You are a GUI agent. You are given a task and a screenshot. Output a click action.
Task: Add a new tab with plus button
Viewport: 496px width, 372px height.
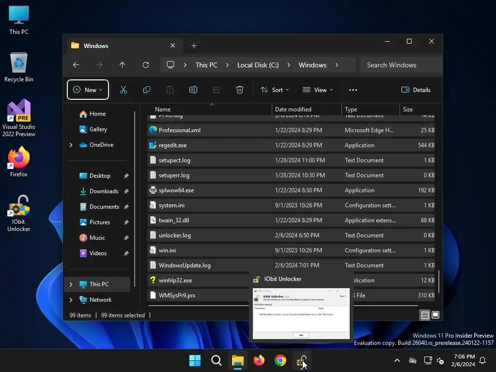click(194, 46)
